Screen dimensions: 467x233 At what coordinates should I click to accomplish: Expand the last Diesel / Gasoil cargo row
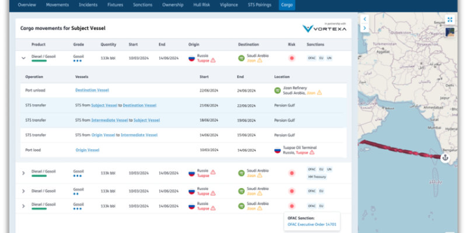(x=24, y=206)
